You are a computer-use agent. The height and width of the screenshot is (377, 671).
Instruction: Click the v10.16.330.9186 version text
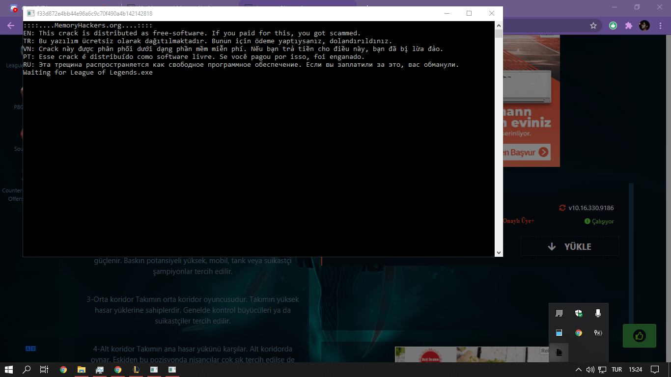click(x=591, y=208)
